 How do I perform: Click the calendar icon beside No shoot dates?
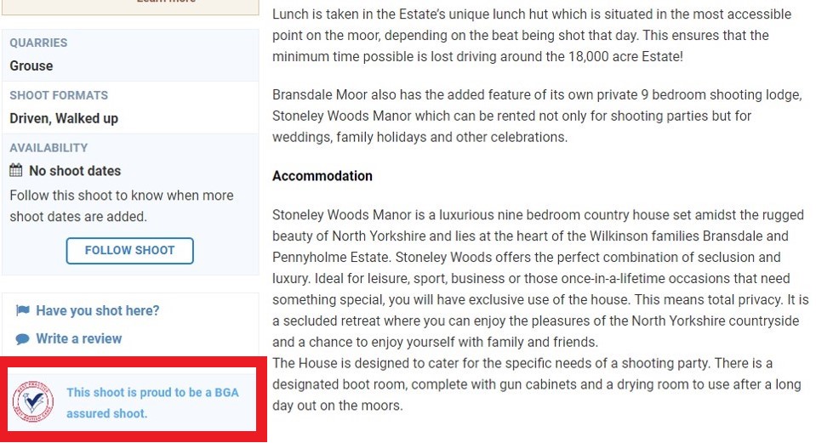pyautogui.click(x=16, y=171)
